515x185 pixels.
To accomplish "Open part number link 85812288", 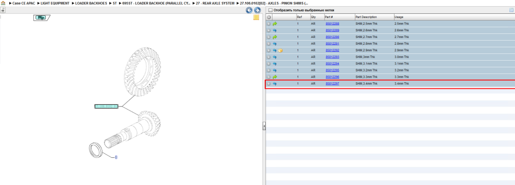I will pos(332,24).
